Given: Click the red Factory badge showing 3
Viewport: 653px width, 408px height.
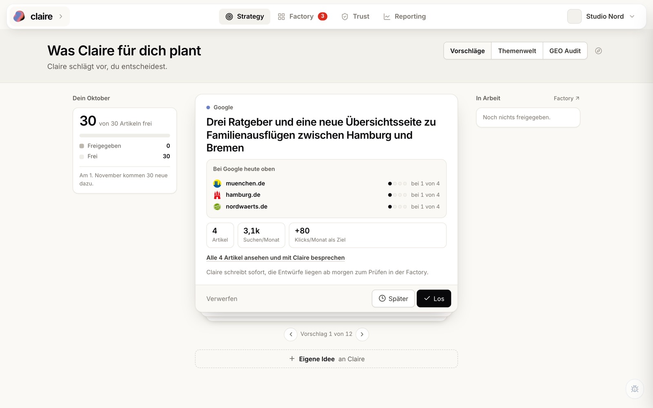Looking at the screenshot, I should [322, 16].
